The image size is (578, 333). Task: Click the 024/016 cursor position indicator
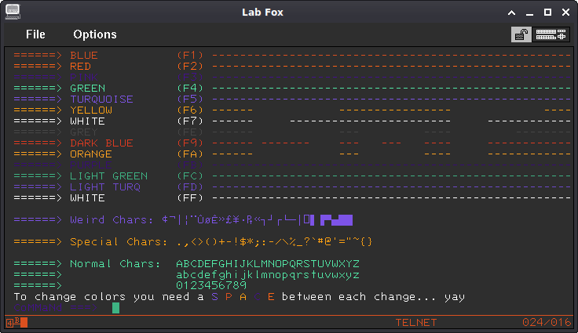tap(547, 322)
